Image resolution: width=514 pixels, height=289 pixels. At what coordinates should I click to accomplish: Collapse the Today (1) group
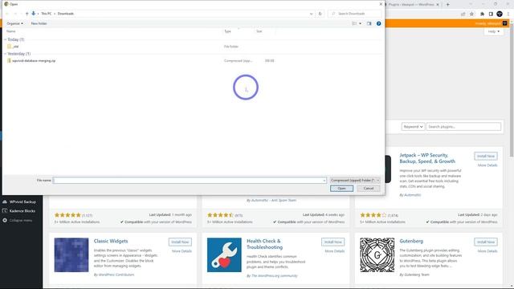tap(6, 39)
